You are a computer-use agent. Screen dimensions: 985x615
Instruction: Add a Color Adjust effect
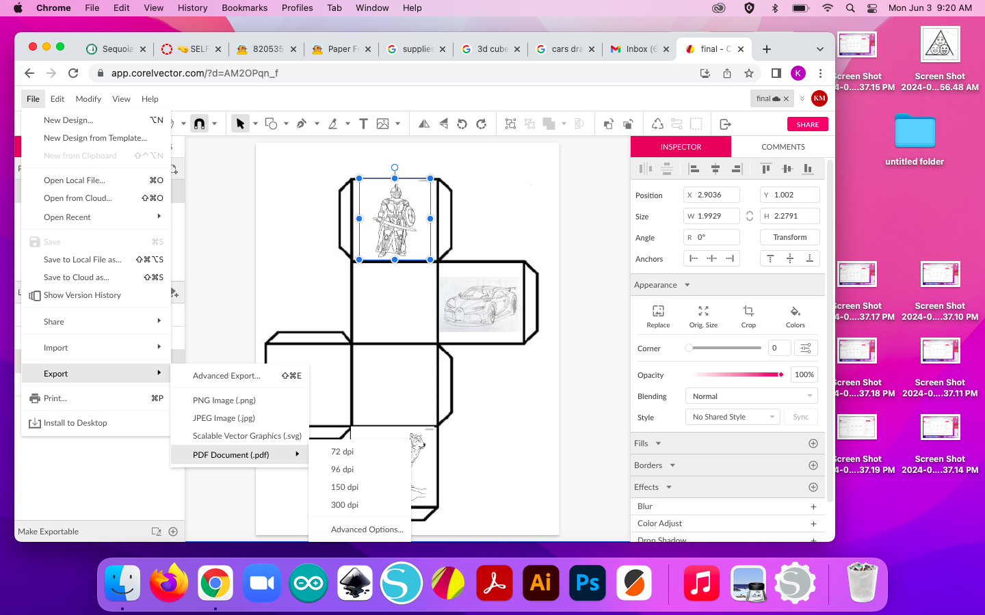tap(813, 523)
